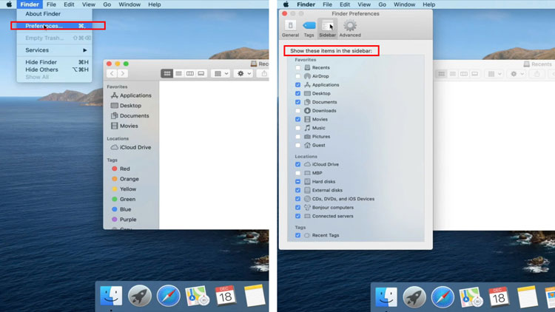Viewport: 555px width, 312px height.
Task: Open iCloud Drive in the Finder window sidebar
Action: 131,147
